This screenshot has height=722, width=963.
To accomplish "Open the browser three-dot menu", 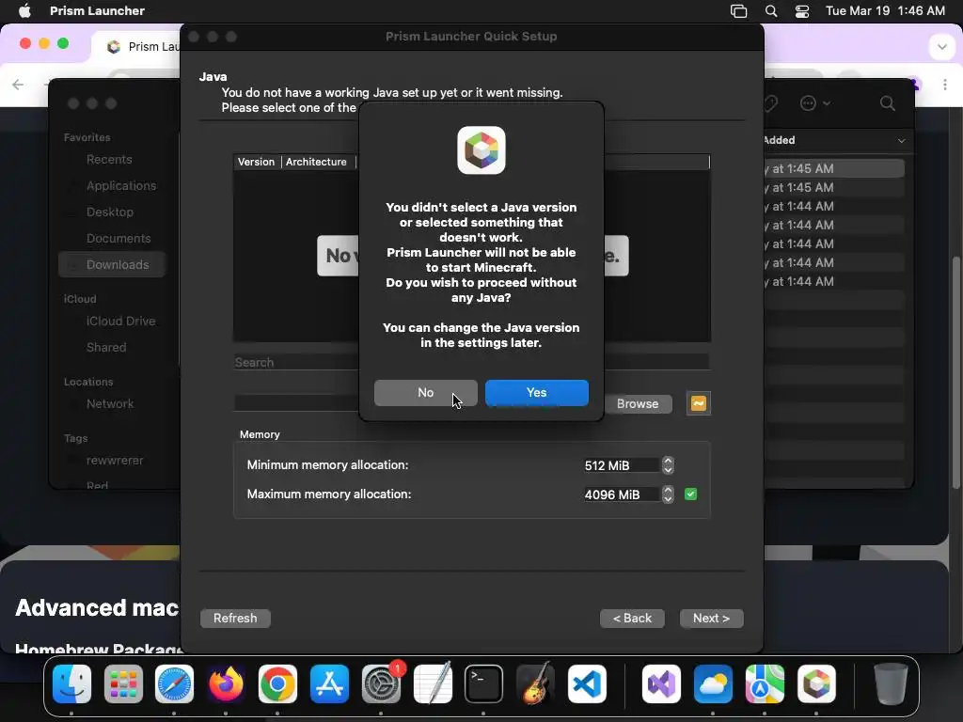I will (944, 84).
